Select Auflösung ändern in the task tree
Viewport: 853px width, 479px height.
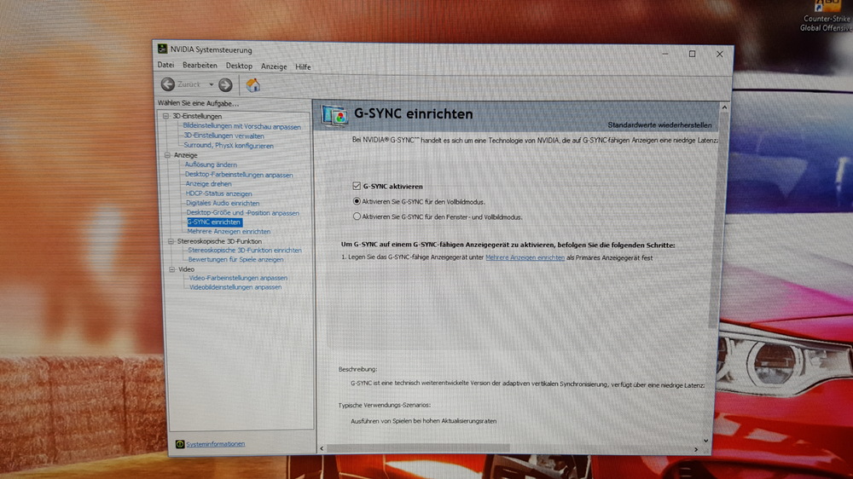(211, 164)
